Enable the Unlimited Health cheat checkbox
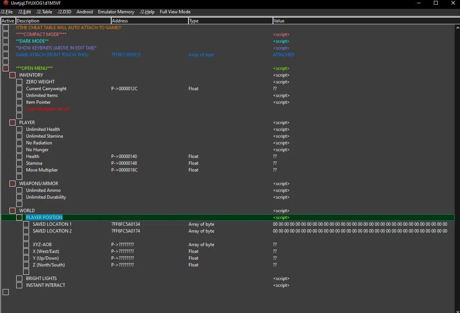This screenshot has width=460, height=313. pyautogui.click(x=19, y=129)
